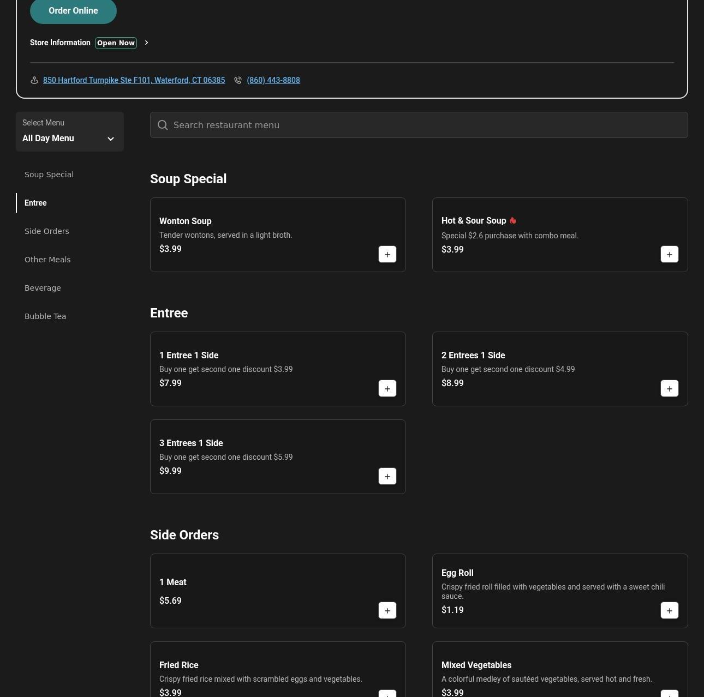Add 1 Meat side order

tap(387, 610)
